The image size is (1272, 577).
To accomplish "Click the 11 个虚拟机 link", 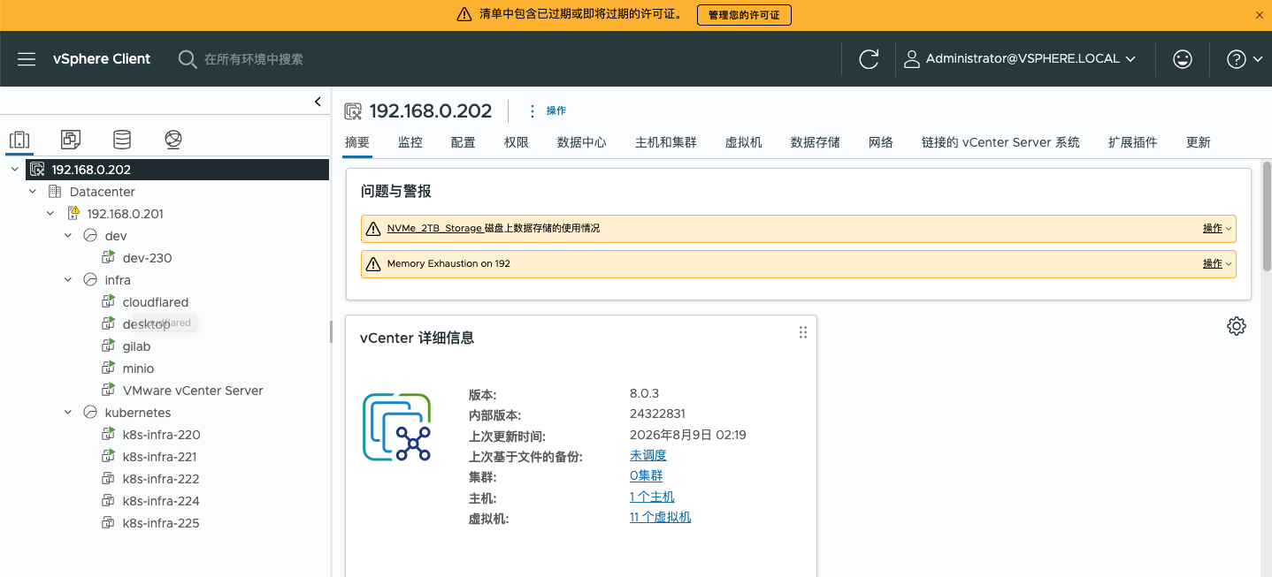I will (660, 517).
